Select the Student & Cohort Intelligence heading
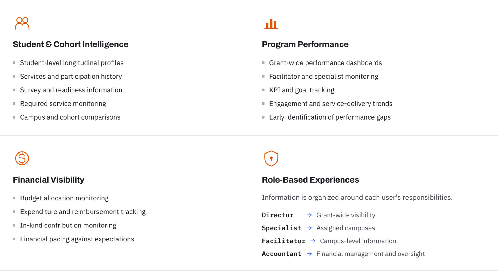Viewport: 498px width, 271px height. coord(71,44)
